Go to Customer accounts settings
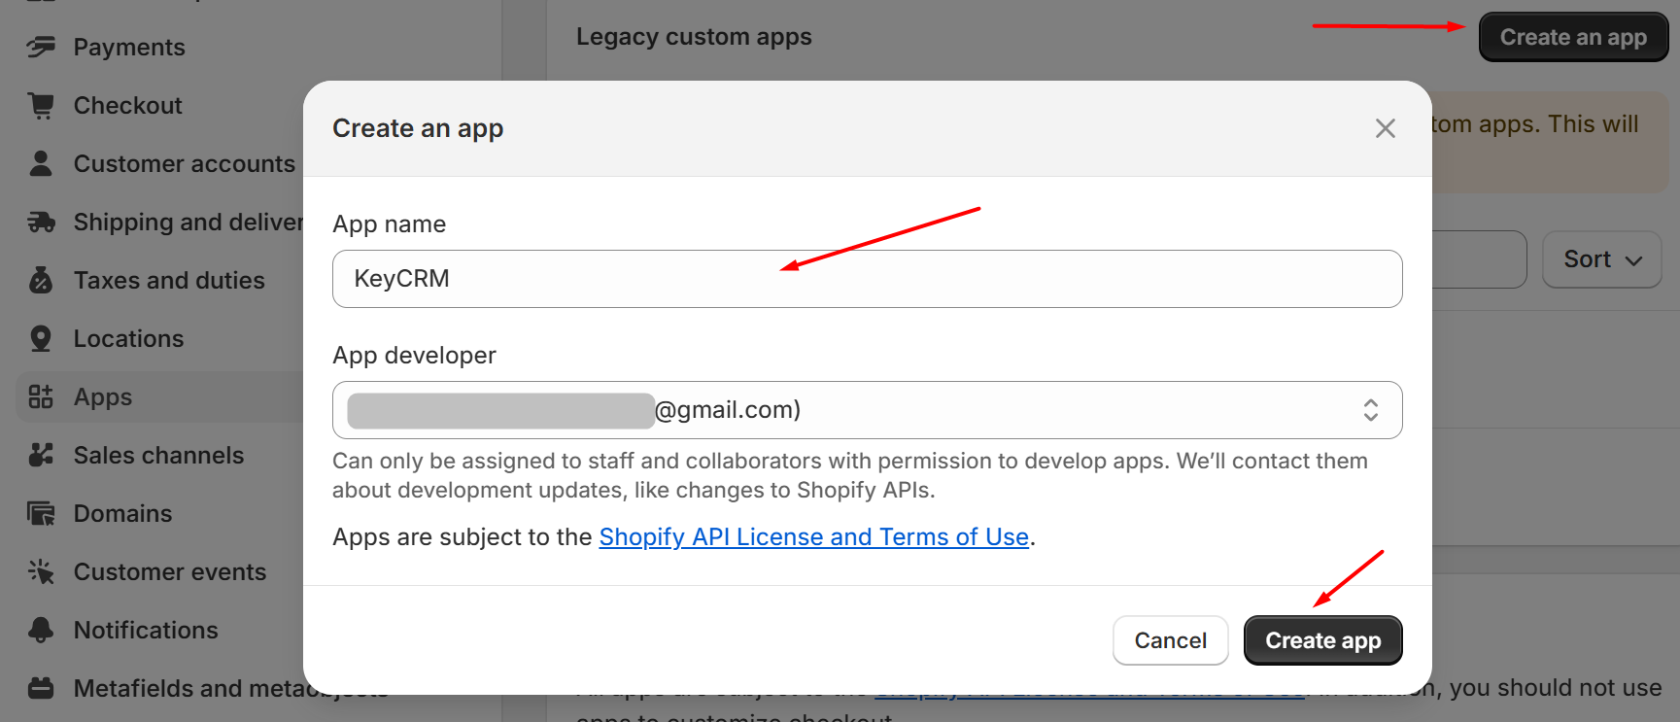 click(185, 163)
